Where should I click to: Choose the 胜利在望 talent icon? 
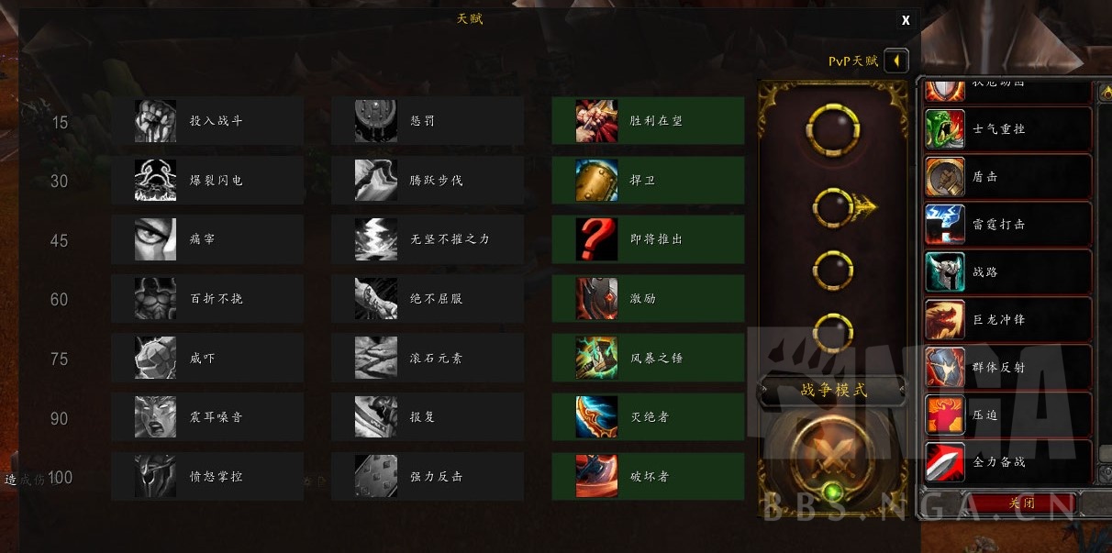tap(596, 121)
